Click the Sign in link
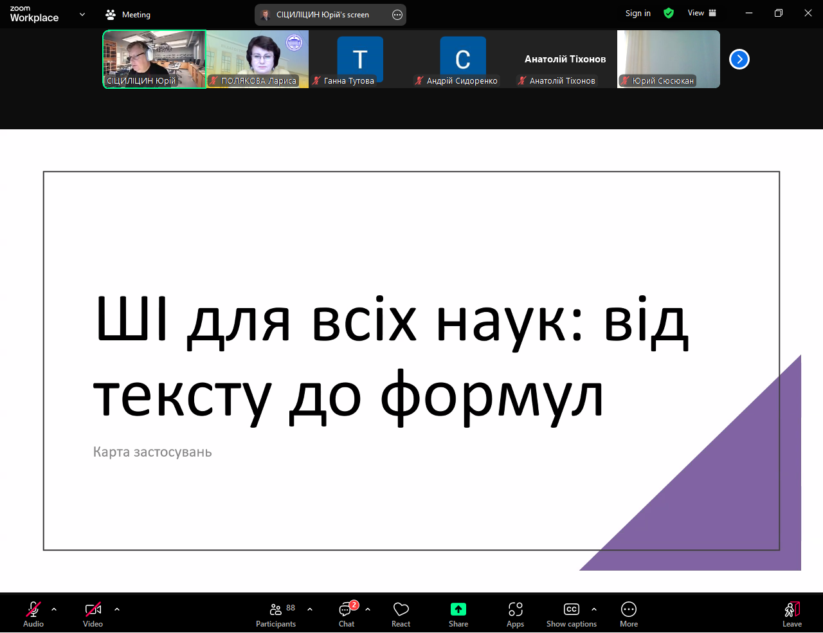Image resolution: width=823 pixels, height=633 pixels. (x=638, y=13)
